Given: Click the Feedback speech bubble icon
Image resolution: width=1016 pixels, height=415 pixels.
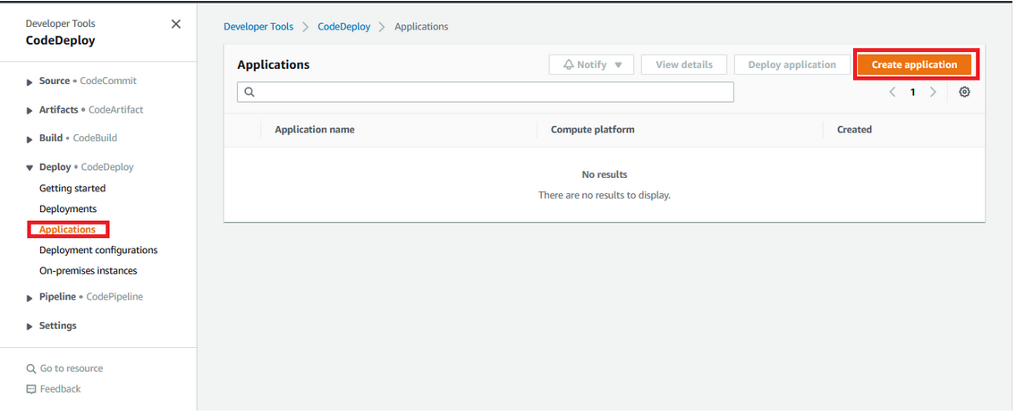Looking at the screenshot, I should click(x=31, y=389).
